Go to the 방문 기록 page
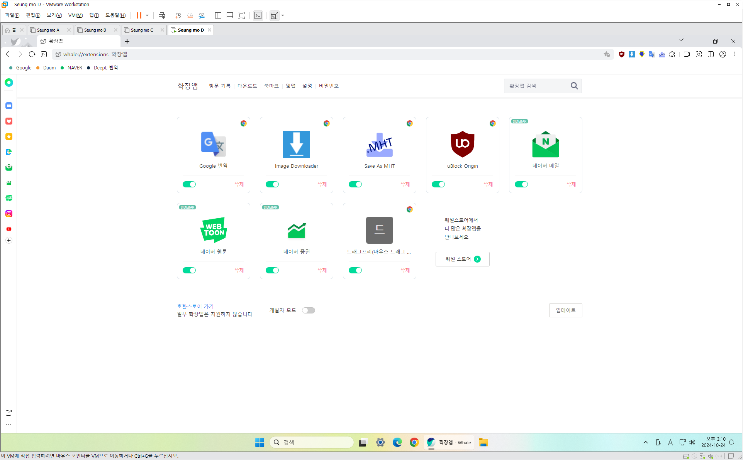The height and width of the screenshot is (460, 743). click(x=220, y=86)
